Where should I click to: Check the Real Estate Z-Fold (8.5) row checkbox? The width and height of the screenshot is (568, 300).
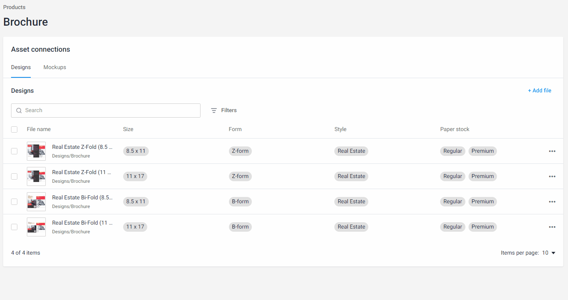14,151
